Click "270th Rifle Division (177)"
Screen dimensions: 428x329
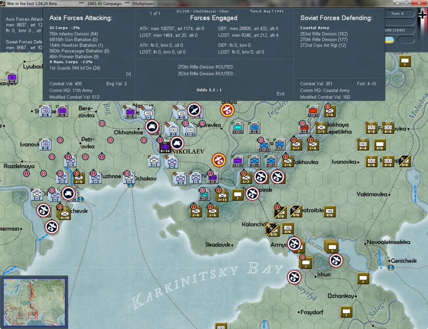[x=324, y=40]
